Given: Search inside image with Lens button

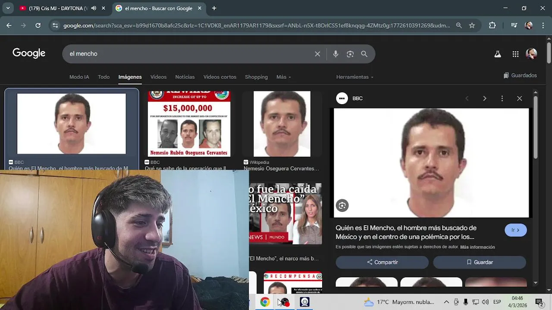Looking at the screenshot, I should [x=342, y=205].
